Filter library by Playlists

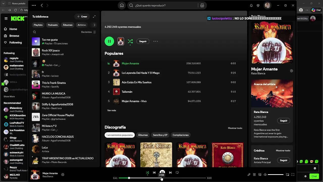click(38, 25)
